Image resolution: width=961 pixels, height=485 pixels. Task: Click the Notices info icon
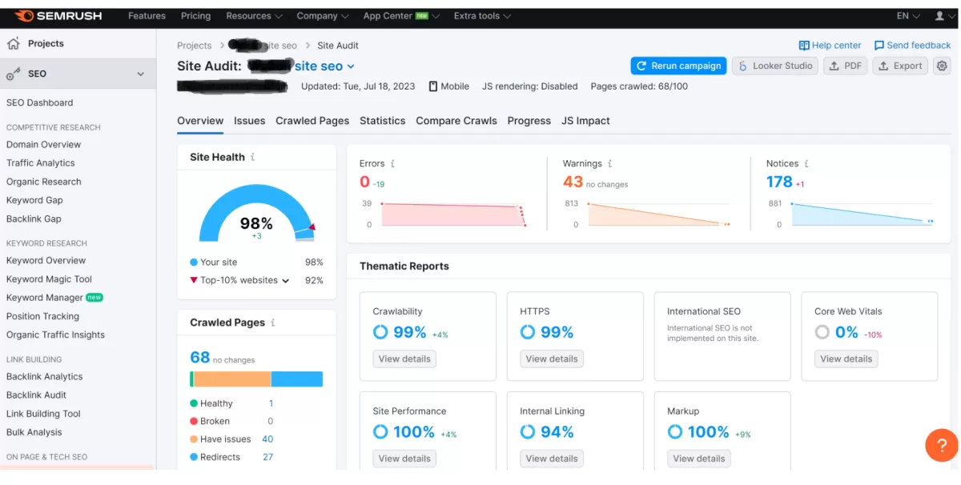(x=806, y=163)
